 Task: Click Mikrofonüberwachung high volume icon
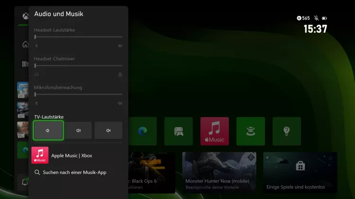tap(120, 103)
